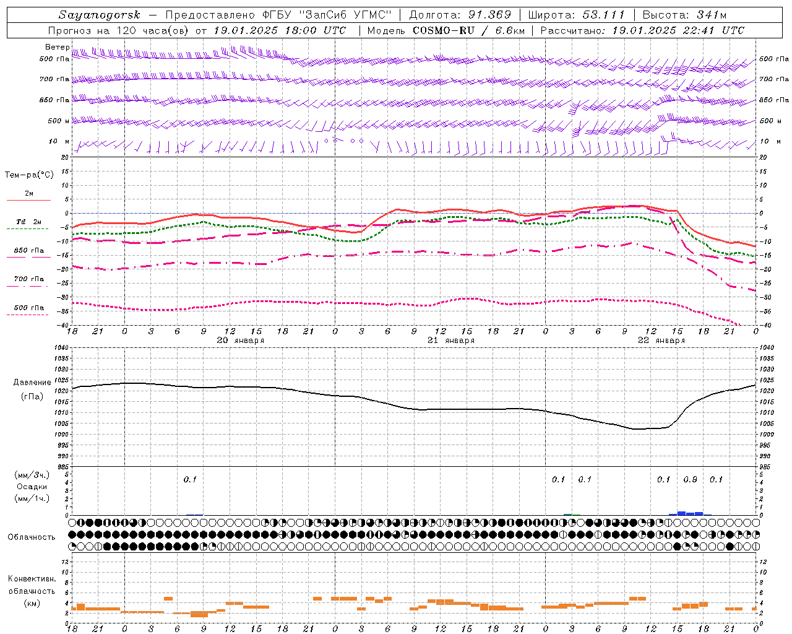Click the 'Облачность' cloud cover label

pos(32,537)
